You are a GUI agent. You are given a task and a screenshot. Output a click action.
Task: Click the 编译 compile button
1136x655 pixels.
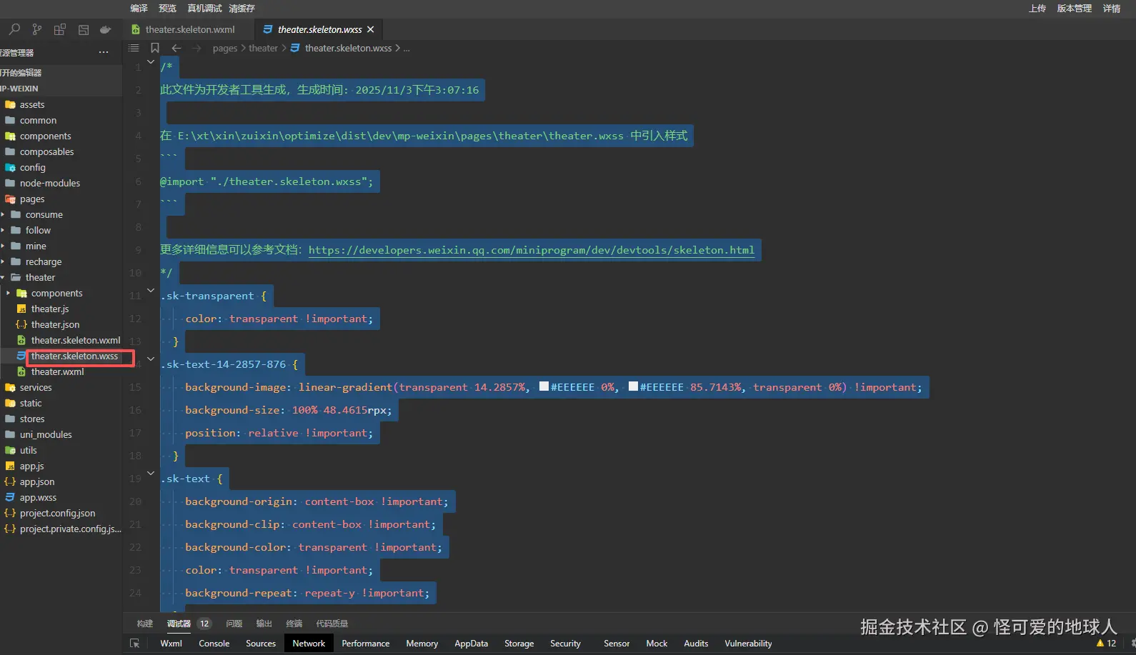pos(139,9)
